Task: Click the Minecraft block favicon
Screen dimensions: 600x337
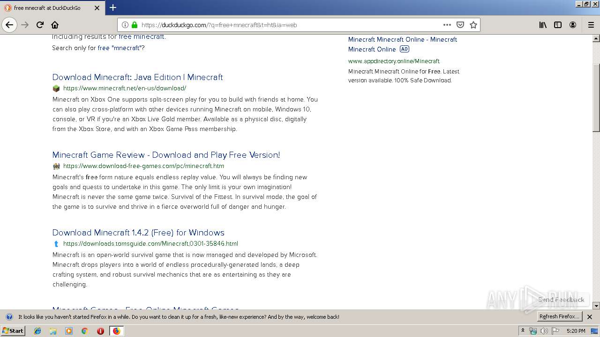Action: click(56, 88)
